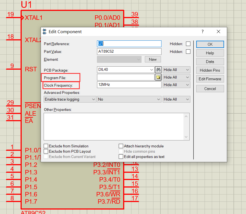The height and width of the screenshot is (214, 246).
Task: Click the U1 label on schematic
Action: click(26, 4)
